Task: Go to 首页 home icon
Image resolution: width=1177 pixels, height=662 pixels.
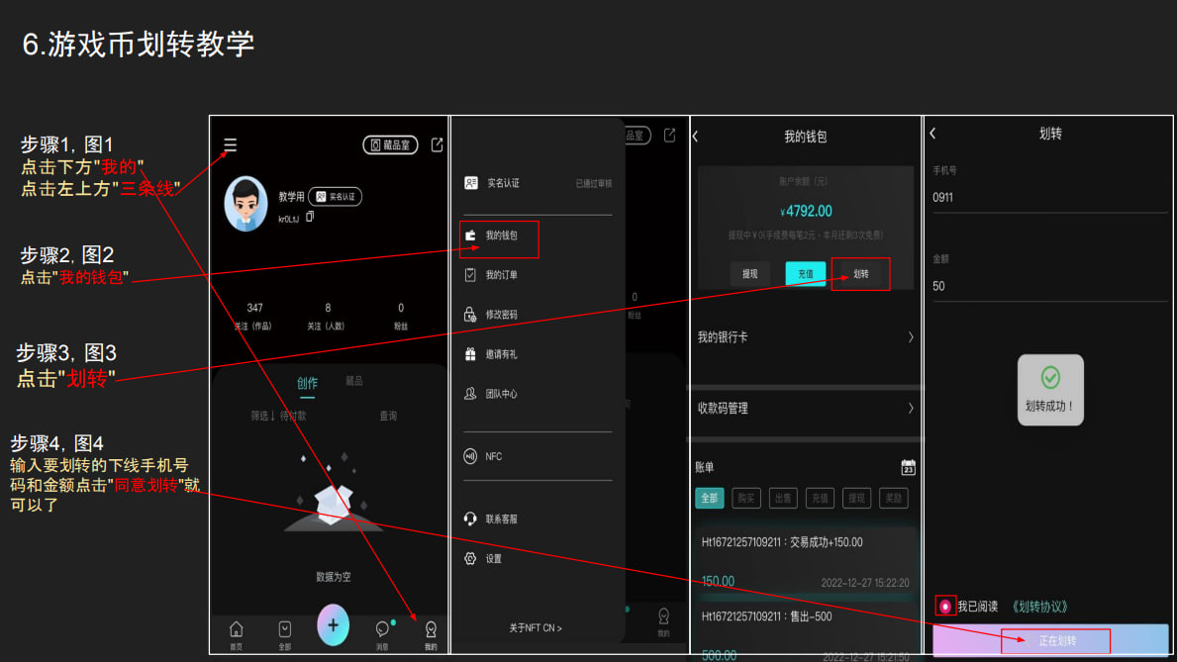Action: 236,633
